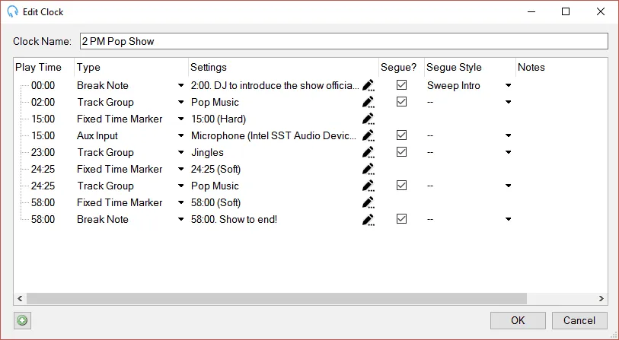Click the Segue Style column header
This screenshot has height=340, width=619.
point(471,68)
